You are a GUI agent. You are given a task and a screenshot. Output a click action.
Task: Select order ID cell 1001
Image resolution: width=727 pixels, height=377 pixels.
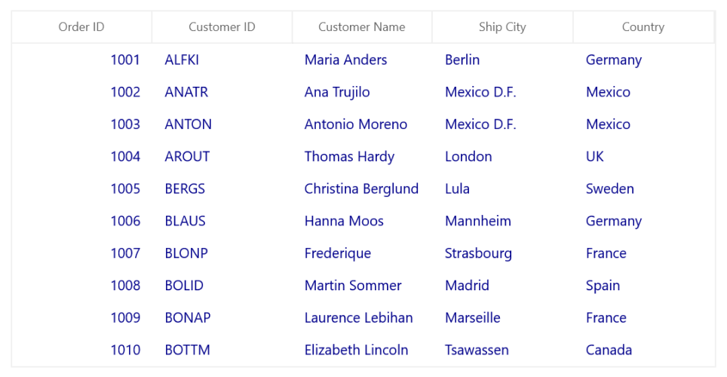click(x=125, y=60)
